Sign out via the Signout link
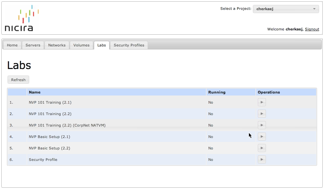The image size is (325, 190). click(x=312, y=29)
